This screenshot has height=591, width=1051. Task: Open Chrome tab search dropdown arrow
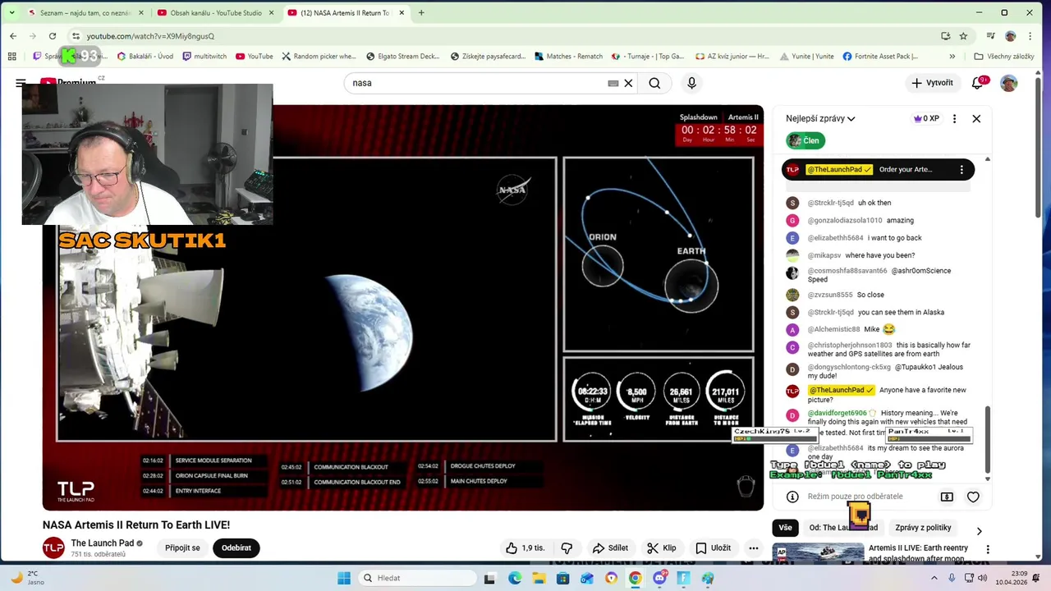point(11,12)
